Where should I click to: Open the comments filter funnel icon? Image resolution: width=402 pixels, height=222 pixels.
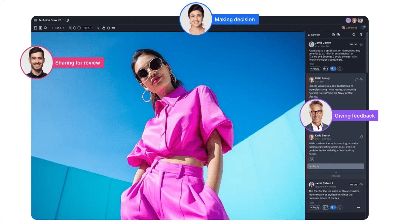(x=361, y=35)
